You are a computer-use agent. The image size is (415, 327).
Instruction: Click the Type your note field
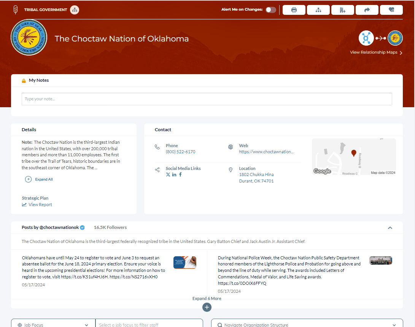click(207, 99)
